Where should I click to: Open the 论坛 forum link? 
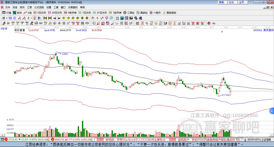click(x=231, y=2)
